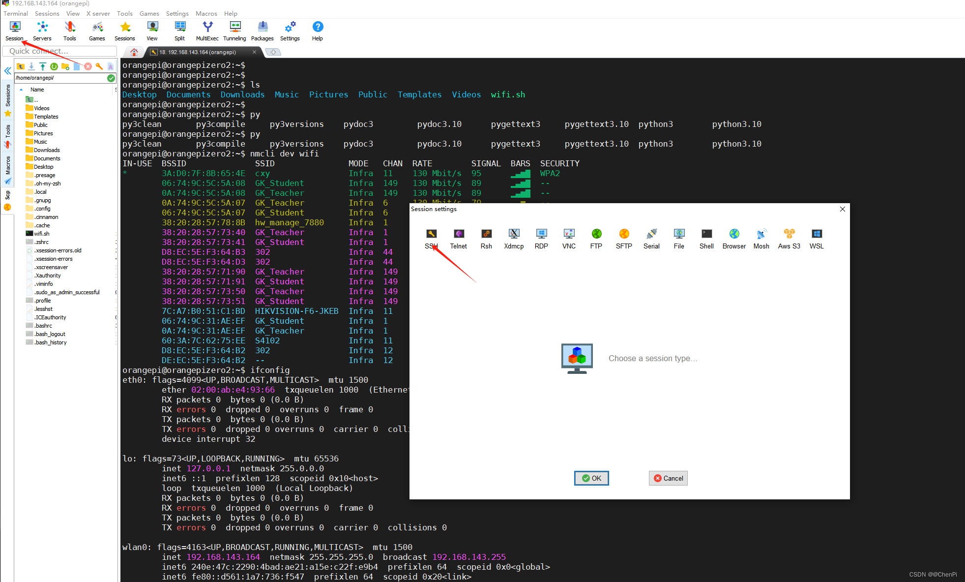Switch to the home tab
Viewport: 965px width, 582px height.
click(134, 52)
